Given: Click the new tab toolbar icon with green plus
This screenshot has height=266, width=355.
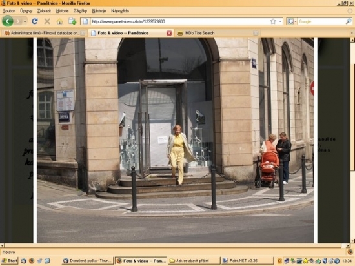Looking at the screenshot, I should point(72,21).
